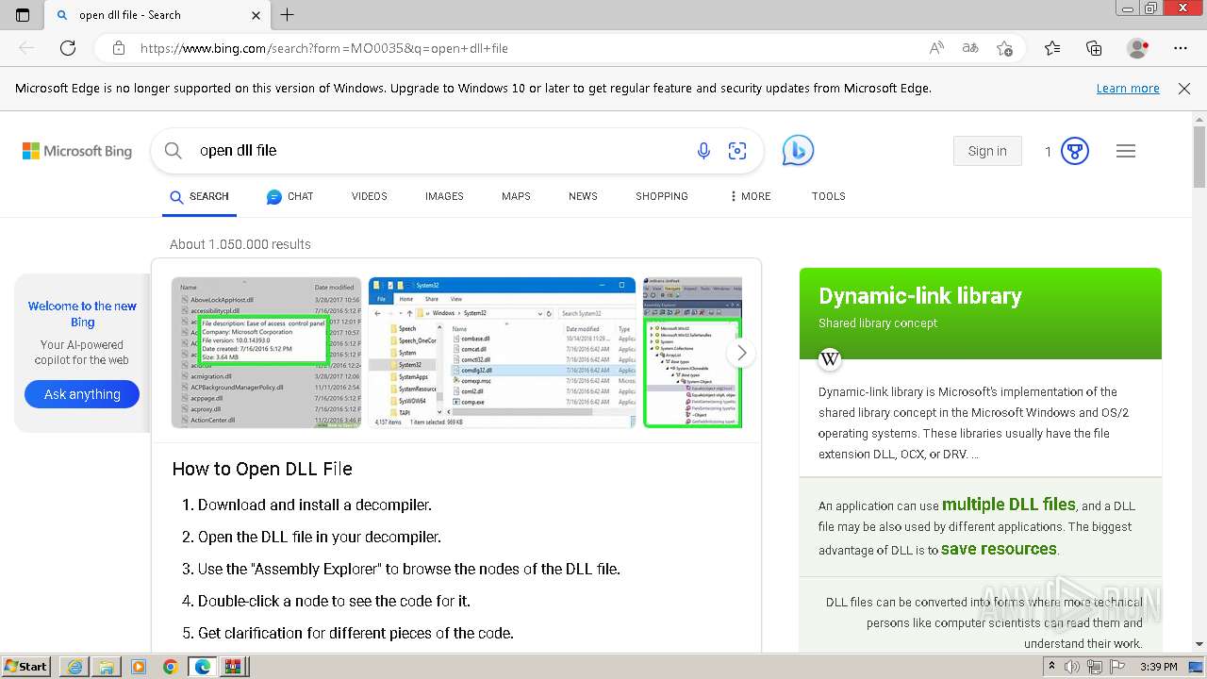The height and width of the screenshot is (679, 1207).
Task: Click 'Shared library concept' subtitle
Action: 878,323
